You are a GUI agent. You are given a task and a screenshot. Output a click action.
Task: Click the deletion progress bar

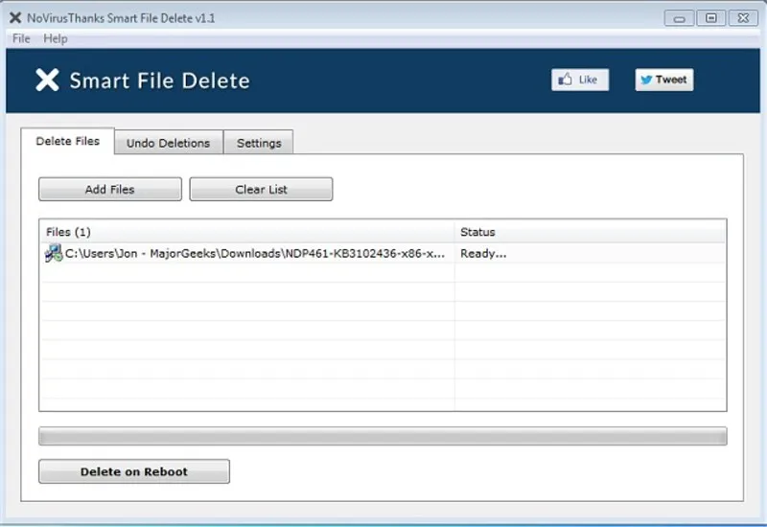383,437
